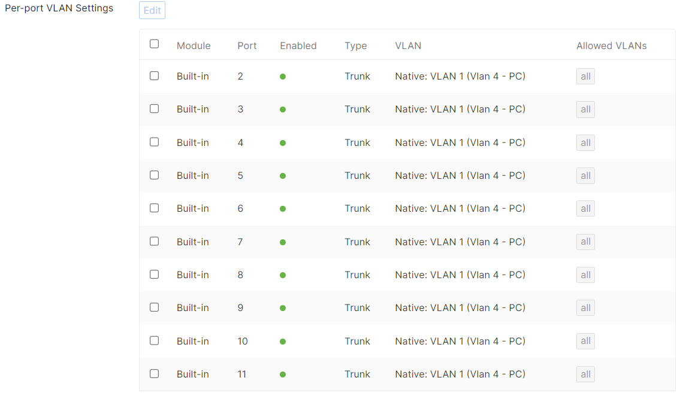Click the enabled status dot for port 5

click(x=282, y=175)
